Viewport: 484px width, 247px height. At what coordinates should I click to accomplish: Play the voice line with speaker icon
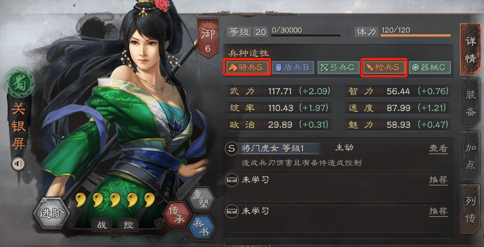(x=18, y=164)
